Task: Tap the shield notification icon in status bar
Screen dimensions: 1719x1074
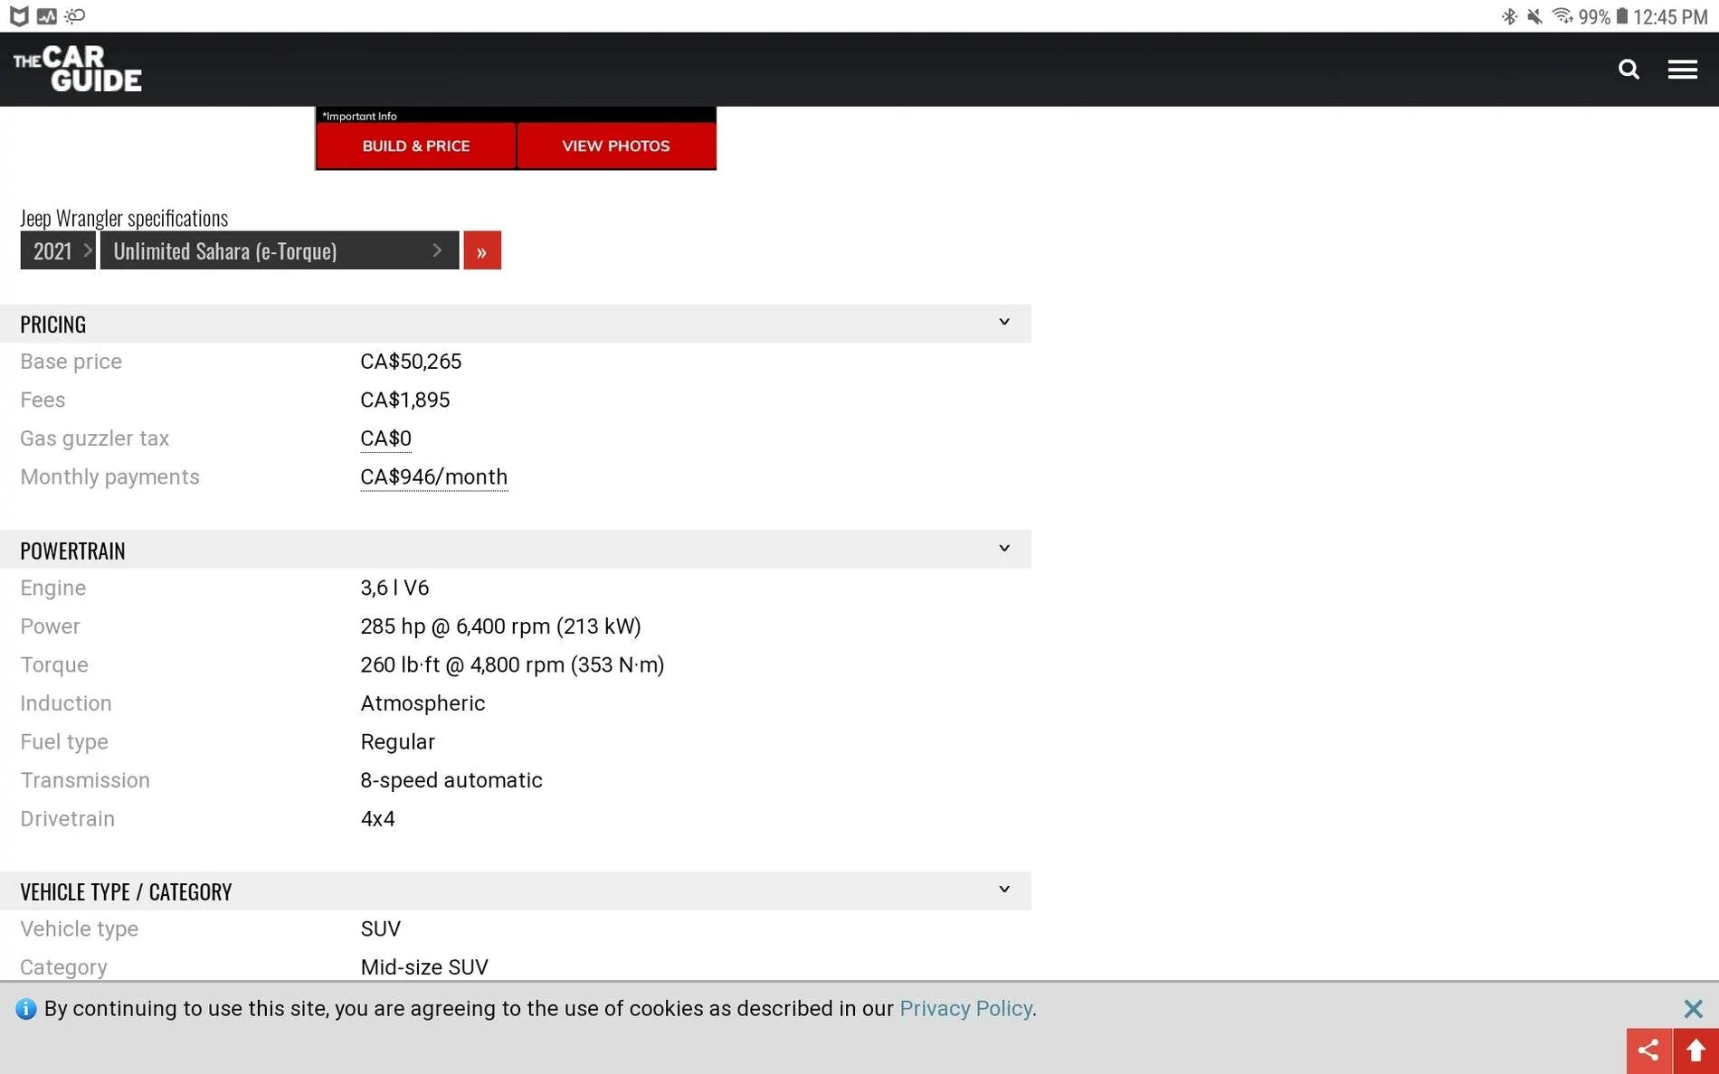Action: point(19,16)
